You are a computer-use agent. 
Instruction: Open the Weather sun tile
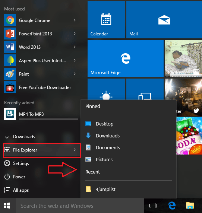106,89
